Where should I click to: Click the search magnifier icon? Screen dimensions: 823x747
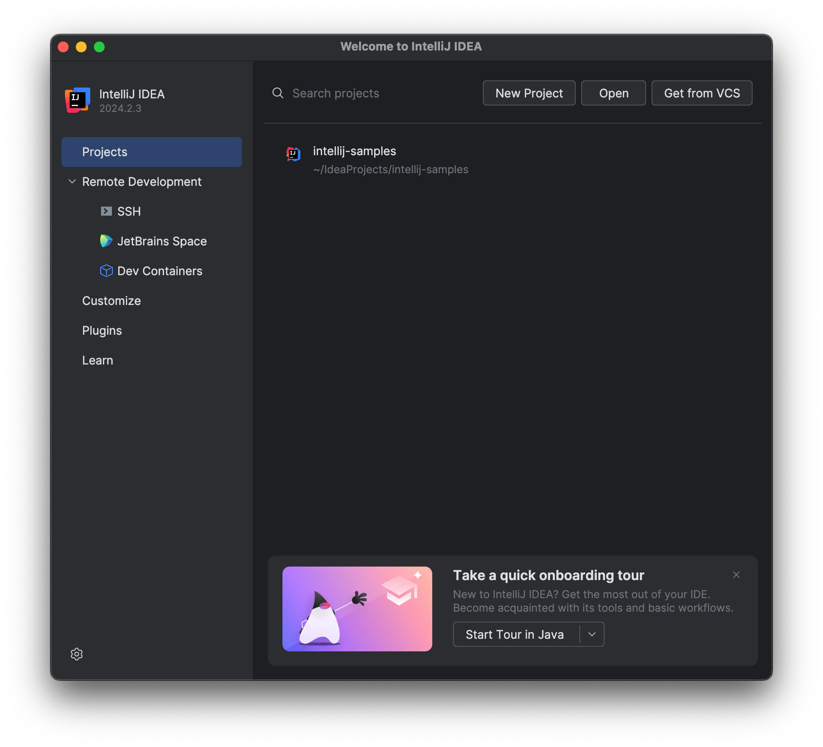[277, 93]
